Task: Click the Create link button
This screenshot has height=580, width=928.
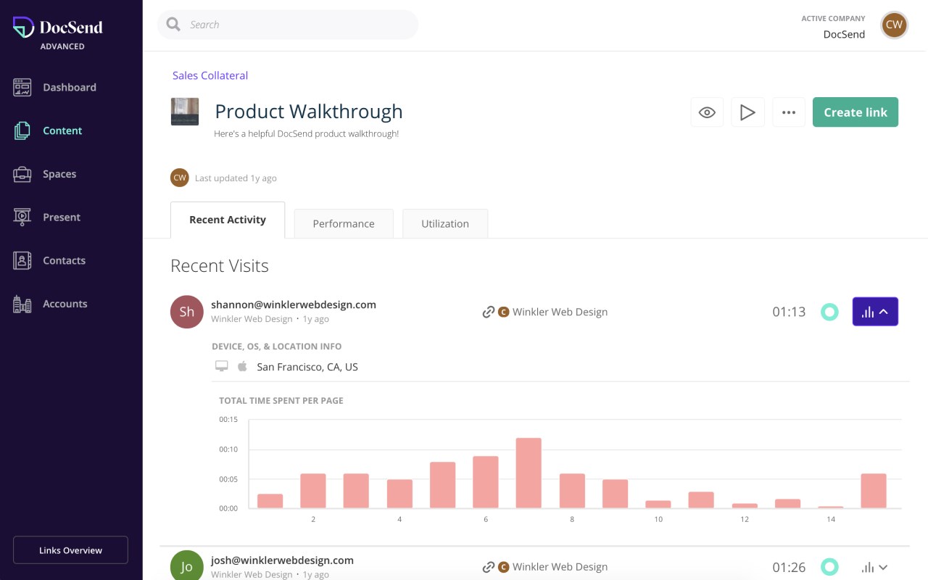Action: 855,112
